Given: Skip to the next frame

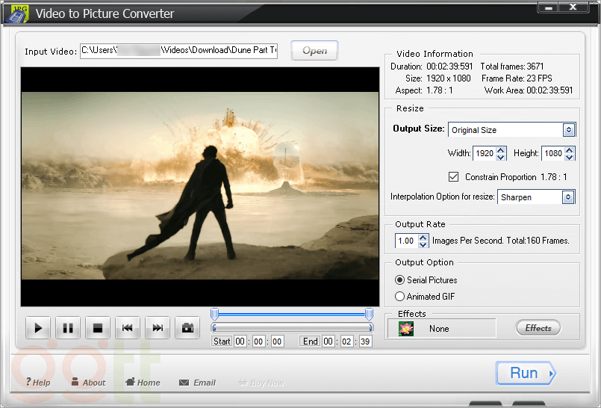Looking at the screenshot, I should tap(158, 328).
